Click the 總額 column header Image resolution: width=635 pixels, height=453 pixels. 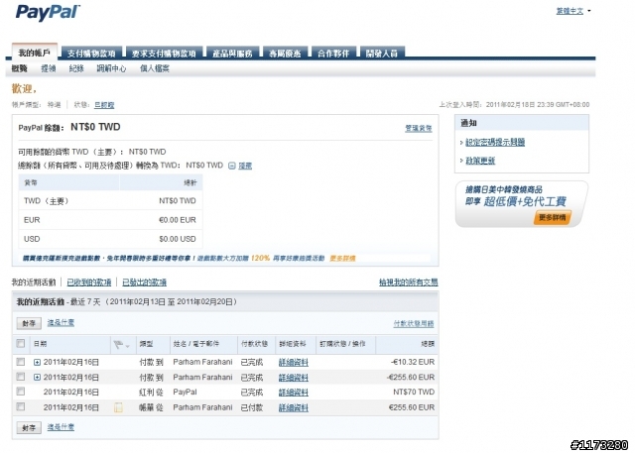pos(428,344)
